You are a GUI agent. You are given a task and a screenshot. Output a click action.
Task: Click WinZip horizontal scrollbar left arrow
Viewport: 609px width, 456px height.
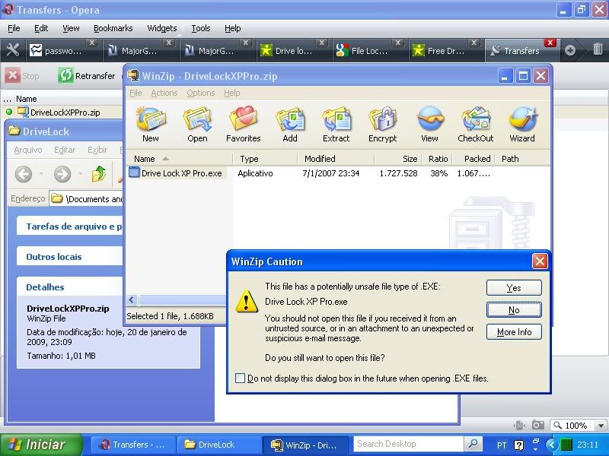132,299
